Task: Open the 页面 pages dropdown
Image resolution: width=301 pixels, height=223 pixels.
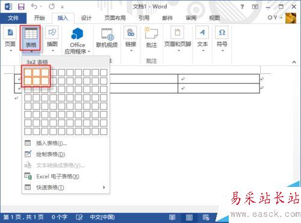Action: point(10,39)
